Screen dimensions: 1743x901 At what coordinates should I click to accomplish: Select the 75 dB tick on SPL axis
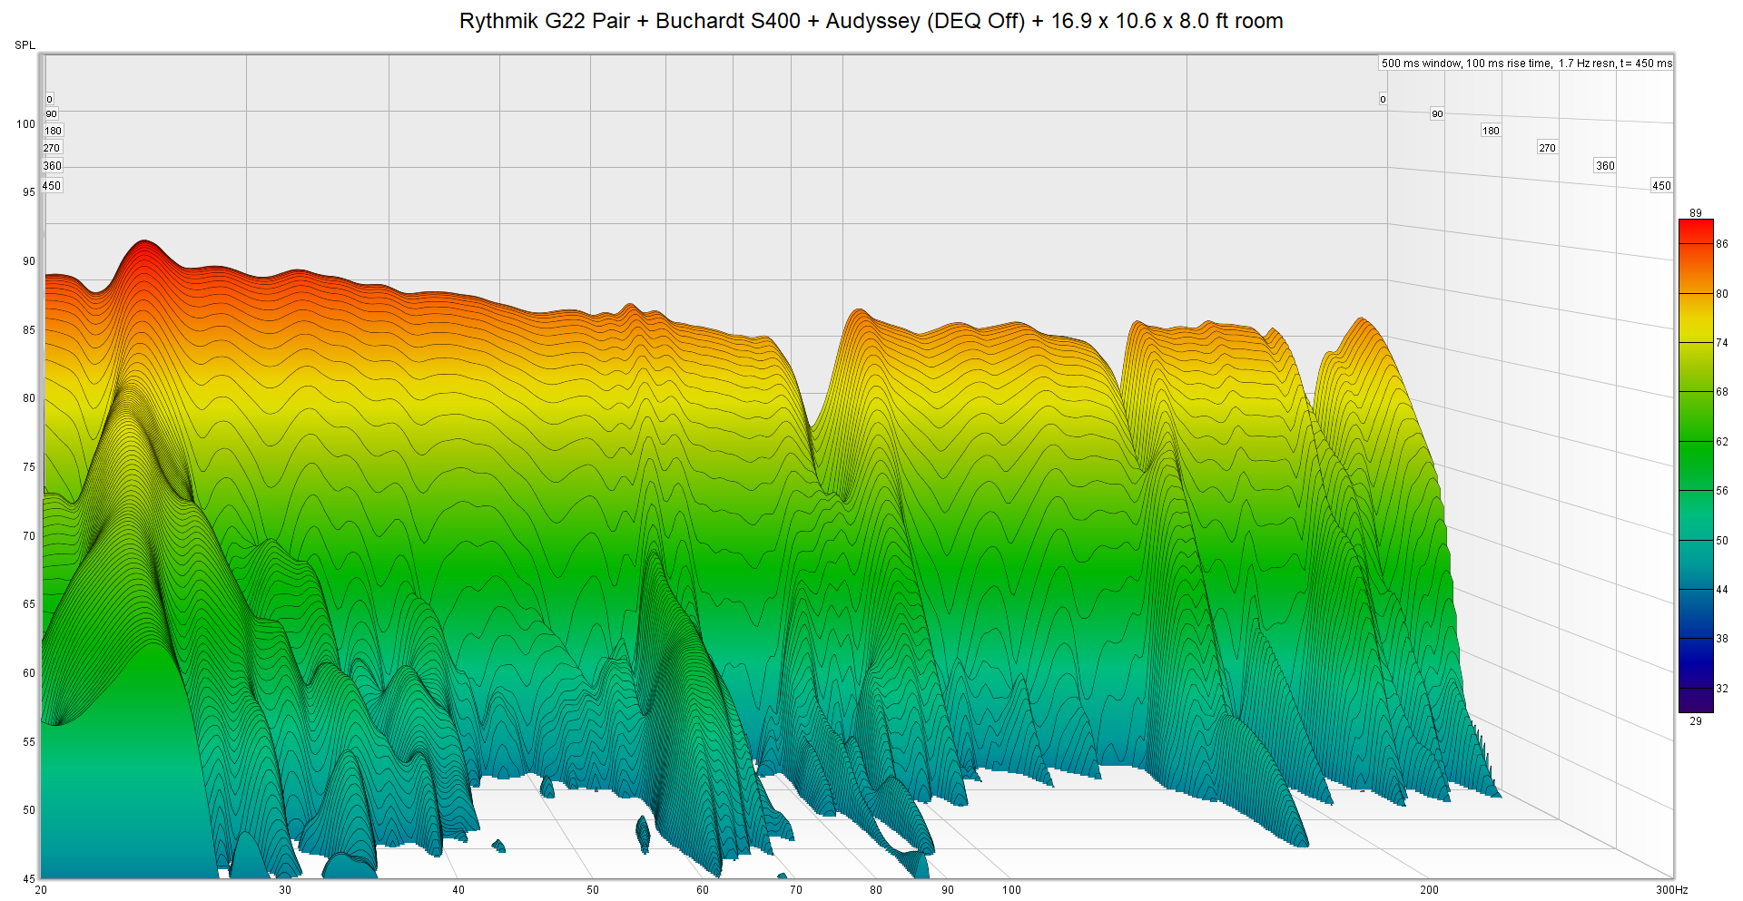coord(29,467)
